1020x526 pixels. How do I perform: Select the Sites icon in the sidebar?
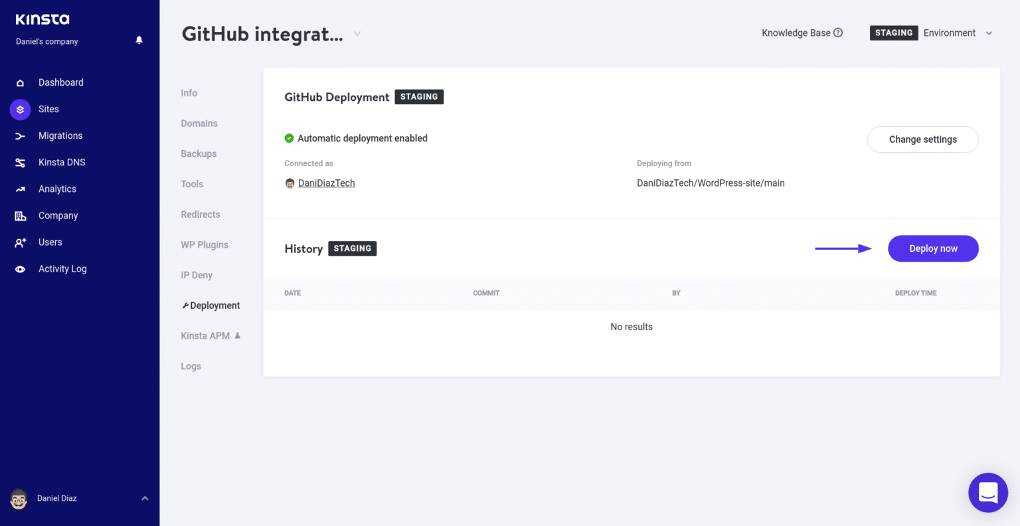click(19, 109)
